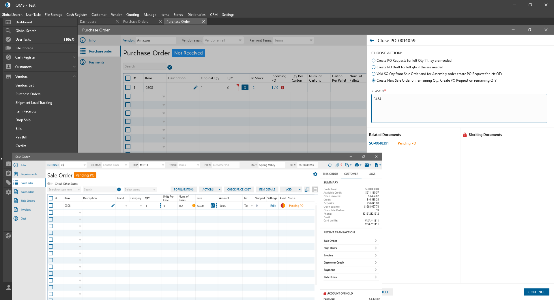Screen dimensions: 554x300
Task: Switch to the LOGS tab
Action: [x=372, y=174]
